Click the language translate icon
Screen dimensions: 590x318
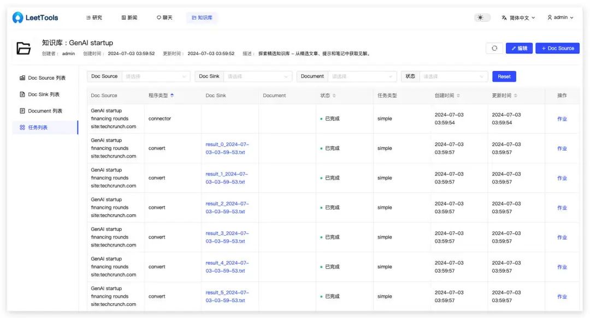pos(504,17)
